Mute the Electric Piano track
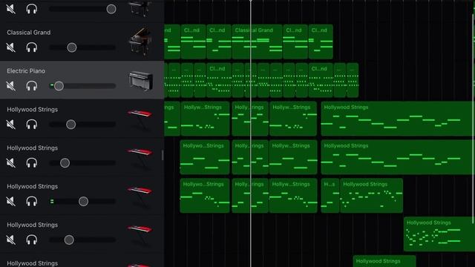 (x=11, y=86)
